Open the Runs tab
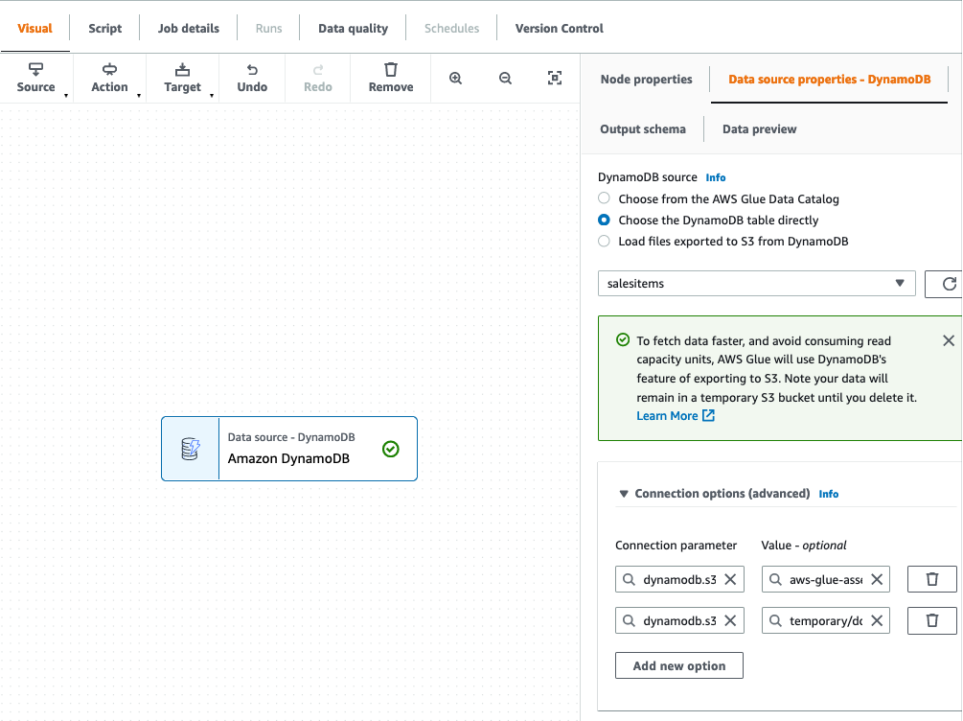This screenshot has height=721, width=963. (x=269, y=28)
